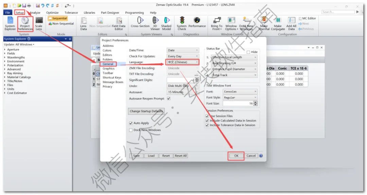Open the MC Editor

click(307, 18)
